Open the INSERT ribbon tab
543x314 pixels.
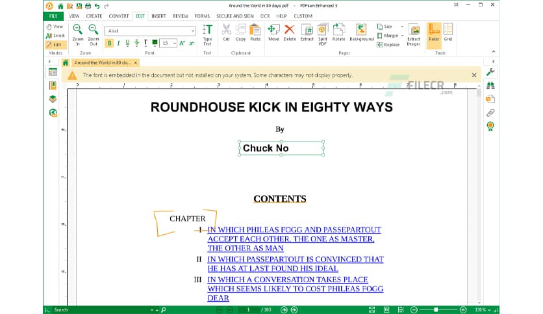(x=158, y=16)
